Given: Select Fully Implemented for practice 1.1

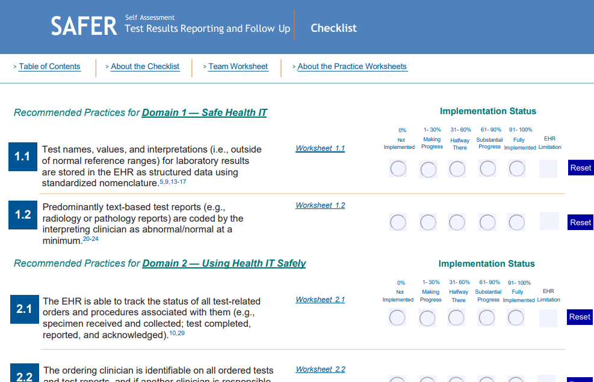Looking at the screenshot, I should pyautogui.click(x=517, y=169).
